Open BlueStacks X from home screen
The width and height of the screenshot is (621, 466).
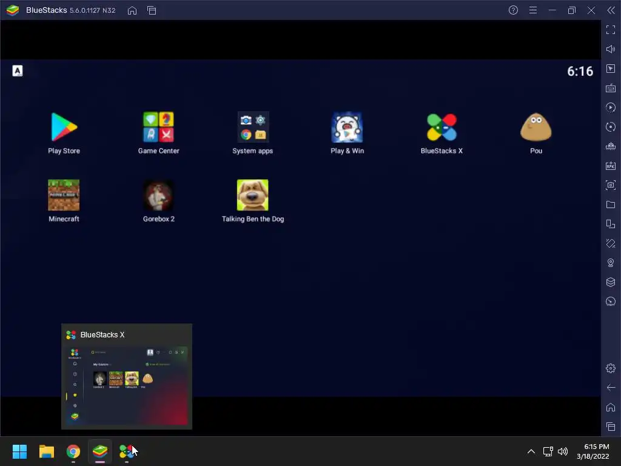pos(441,127)
